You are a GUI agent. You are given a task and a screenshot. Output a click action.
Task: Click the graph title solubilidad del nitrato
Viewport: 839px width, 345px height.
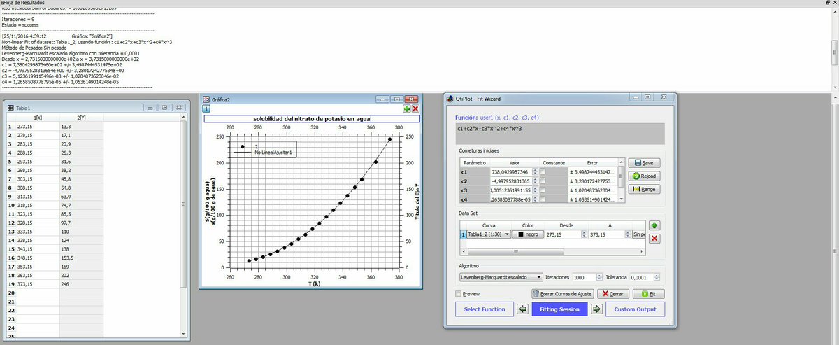312,119
